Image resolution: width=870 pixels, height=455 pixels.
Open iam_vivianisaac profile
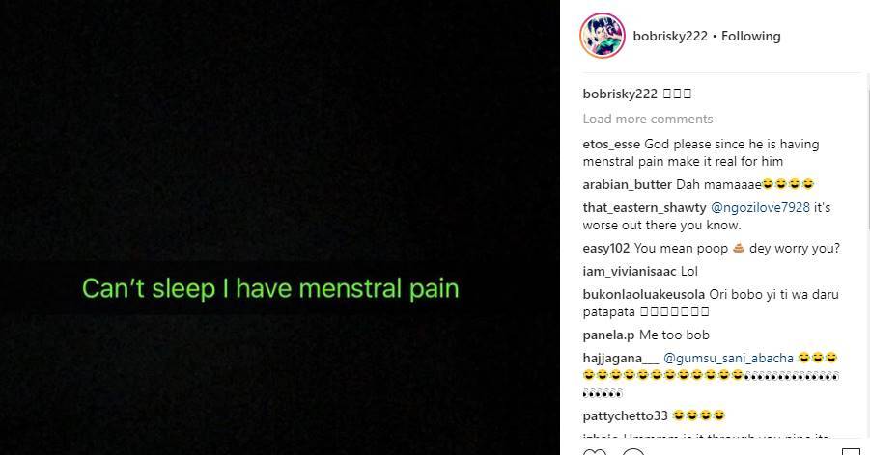pyautogui.click(x=630, y=272)
